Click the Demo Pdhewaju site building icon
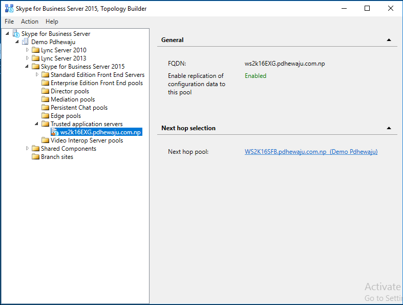Screen dimensions: 403x305 click(25, 42)
